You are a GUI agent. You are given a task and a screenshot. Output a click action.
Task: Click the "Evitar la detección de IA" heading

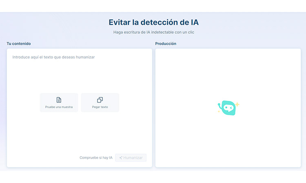click(153, 22)
